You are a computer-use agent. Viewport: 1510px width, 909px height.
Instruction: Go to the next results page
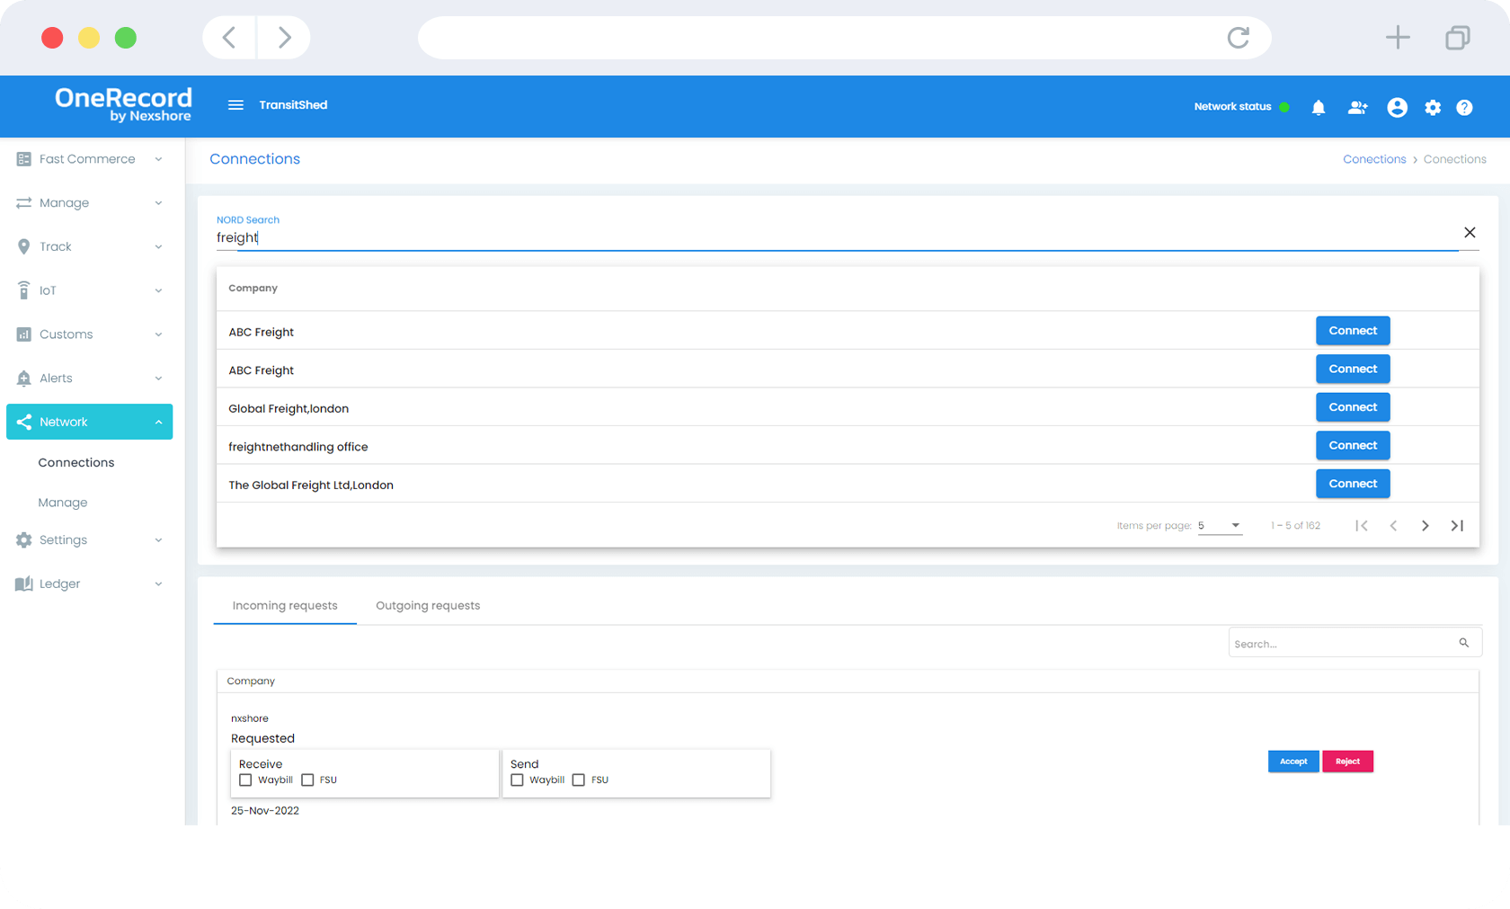pos(1426,526)
